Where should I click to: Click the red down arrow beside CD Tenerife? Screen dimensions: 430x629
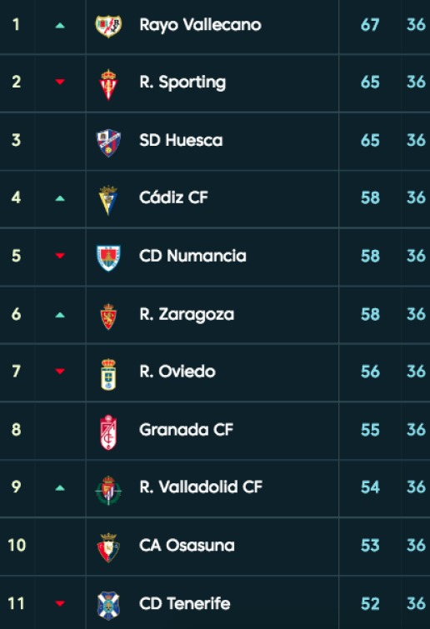pyautogui.click(x=60, y=603)
